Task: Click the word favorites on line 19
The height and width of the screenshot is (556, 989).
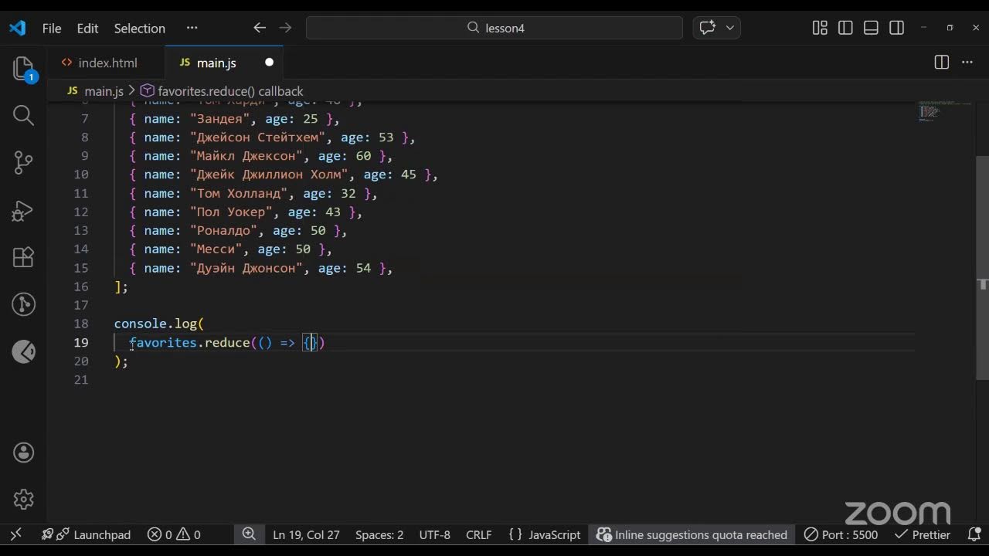Action: coord(163,342)
